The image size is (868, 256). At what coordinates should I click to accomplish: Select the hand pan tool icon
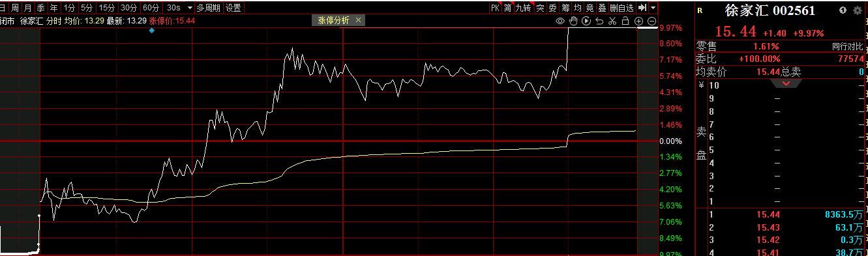(573, 21)
